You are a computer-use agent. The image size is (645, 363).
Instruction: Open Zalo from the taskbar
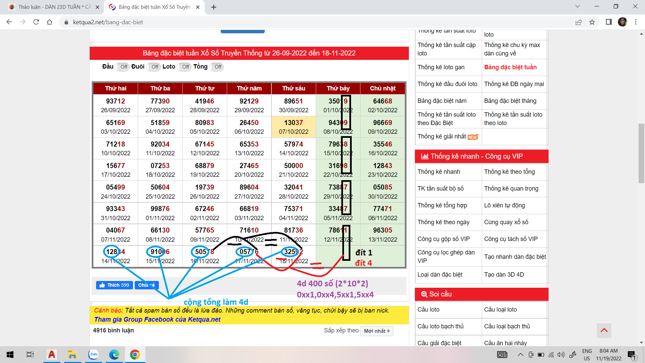93,355
